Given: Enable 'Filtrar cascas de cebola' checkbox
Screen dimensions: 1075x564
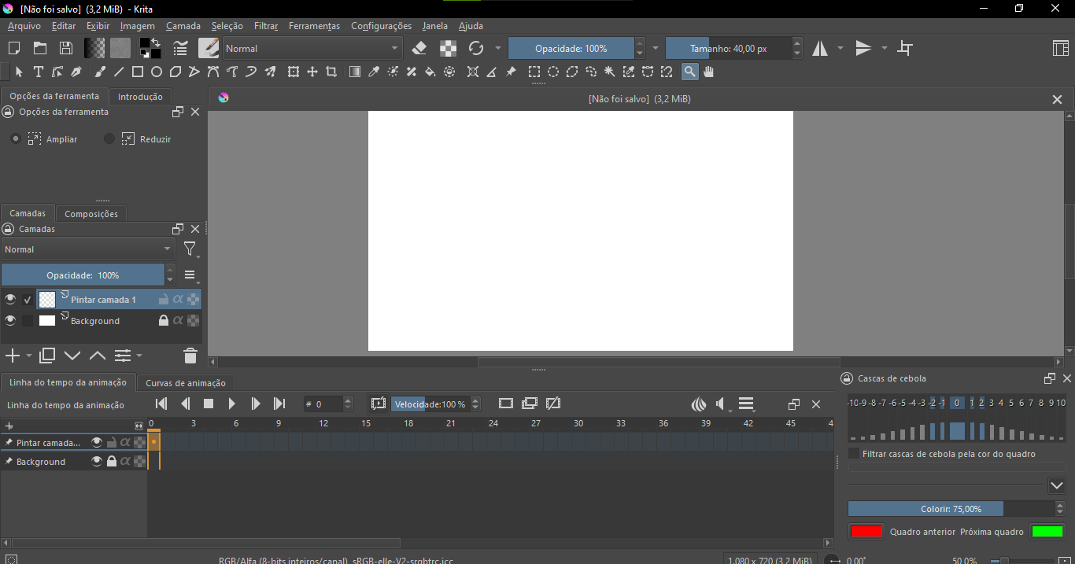Looking at the screenshot, I should (x=854, y=454).
